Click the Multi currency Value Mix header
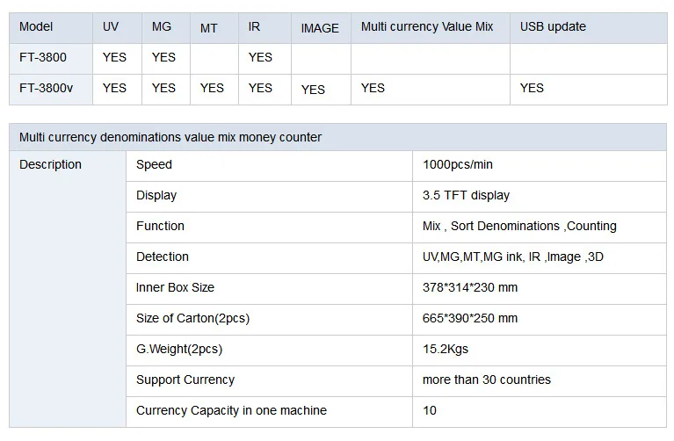This screenshot has width=674, height=441. (431, 28)
